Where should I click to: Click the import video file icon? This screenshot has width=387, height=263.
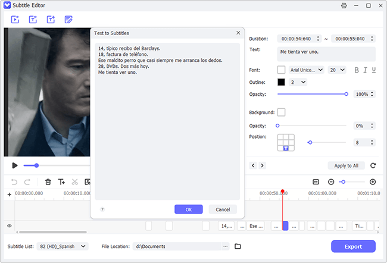click(x=15, y=20)
